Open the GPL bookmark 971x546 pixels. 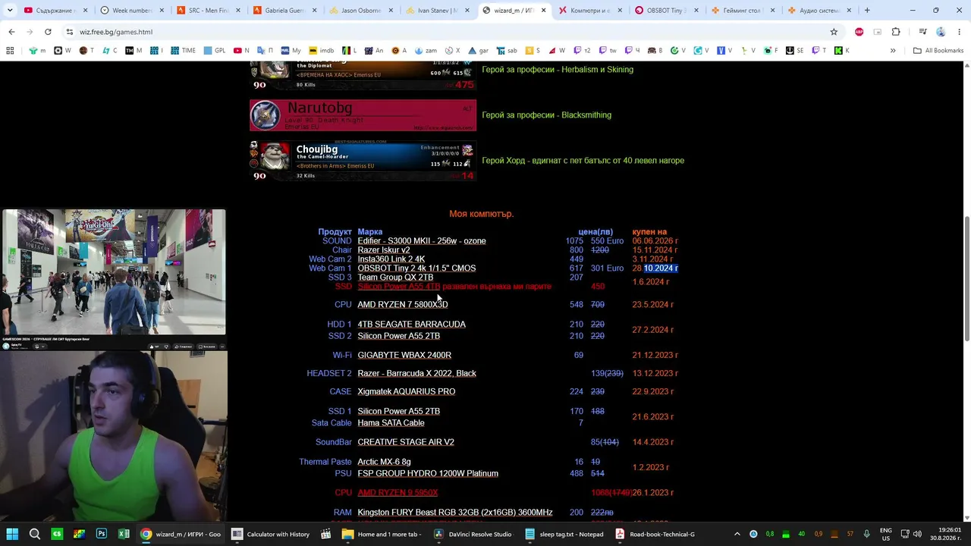[214, 51]
